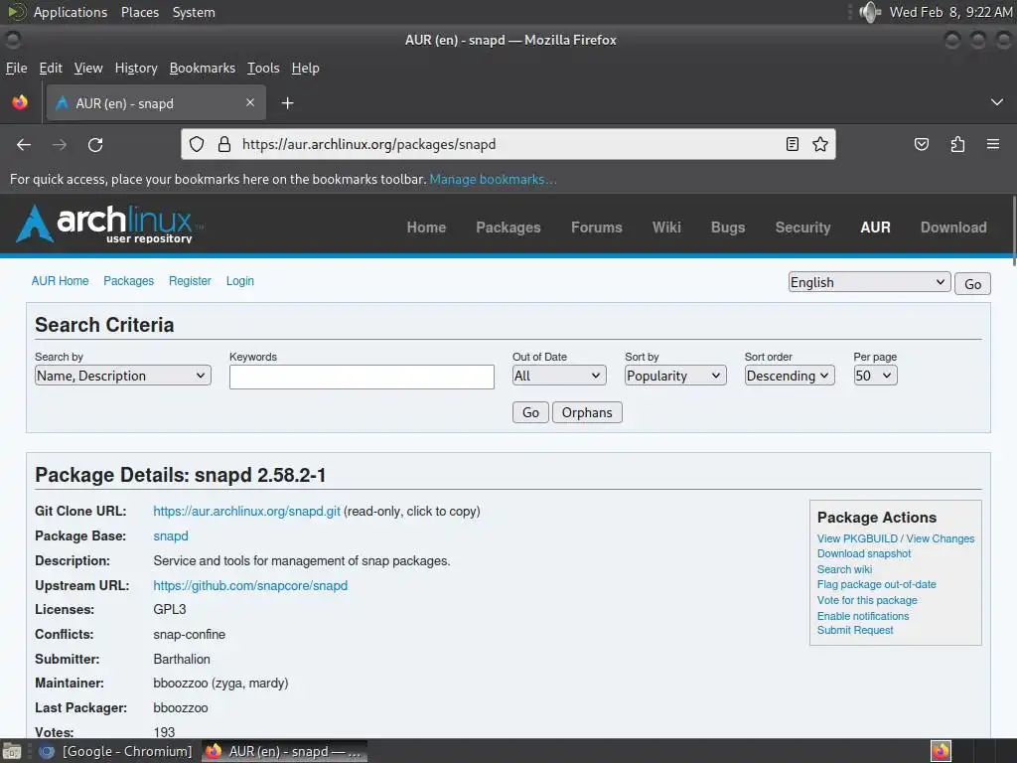Open Download in Arch navigation
The image size is (1017, 763).
(953, 228)
